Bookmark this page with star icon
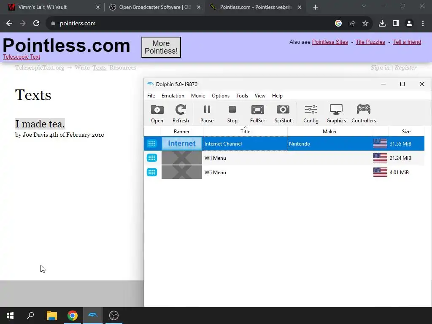Viewport: 432px width, 324px height. [x=365, y=24]
